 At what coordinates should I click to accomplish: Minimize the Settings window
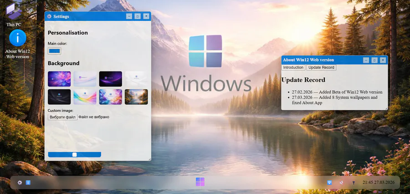pos(129,16)
